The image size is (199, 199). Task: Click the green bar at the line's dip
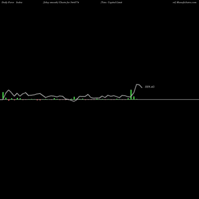[x=74, y=98]
